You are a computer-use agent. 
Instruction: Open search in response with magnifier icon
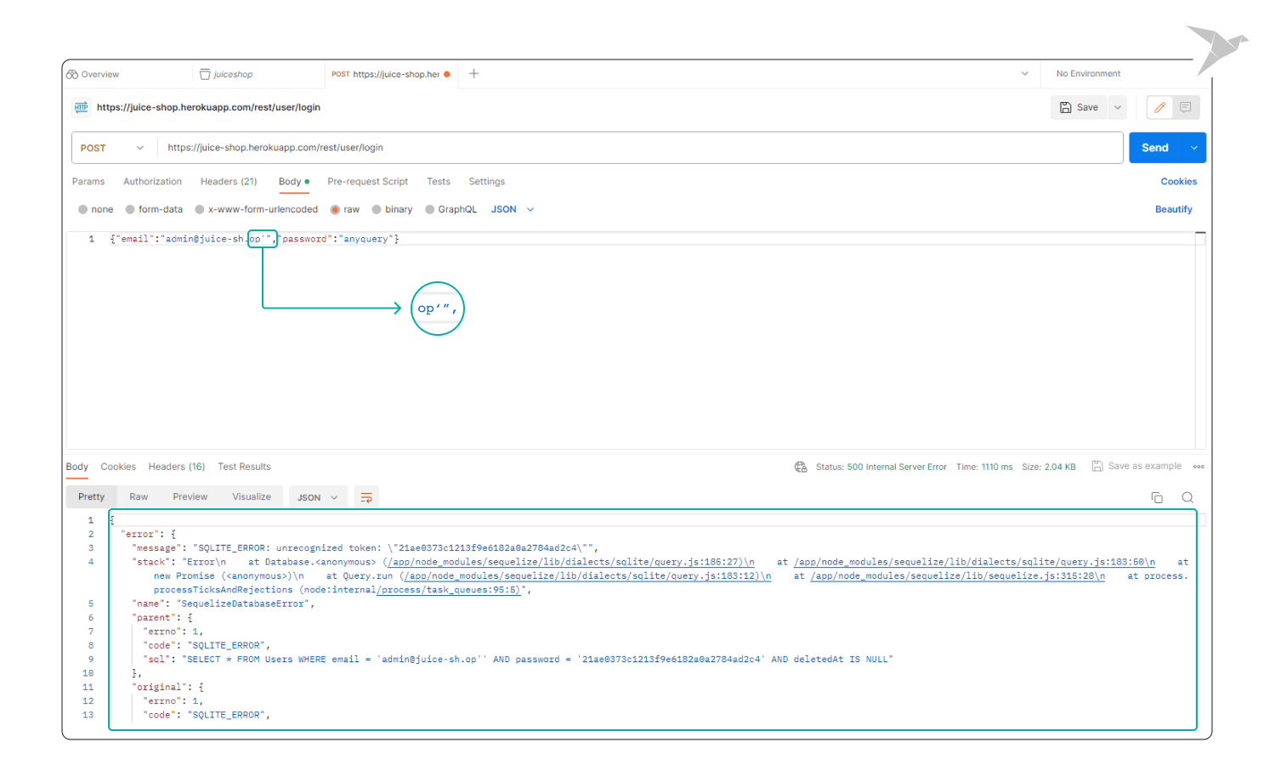(1187, 496)
